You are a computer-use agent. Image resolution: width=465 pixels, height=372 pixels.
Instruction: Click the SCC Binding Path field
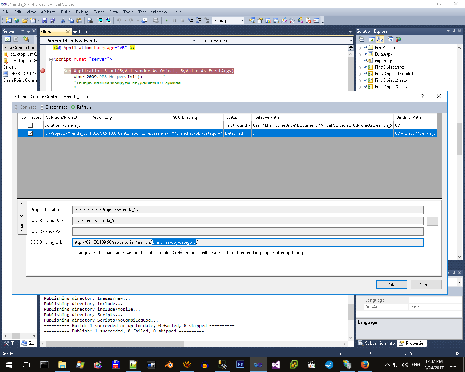pyautogui.click(x=248, y=221)
